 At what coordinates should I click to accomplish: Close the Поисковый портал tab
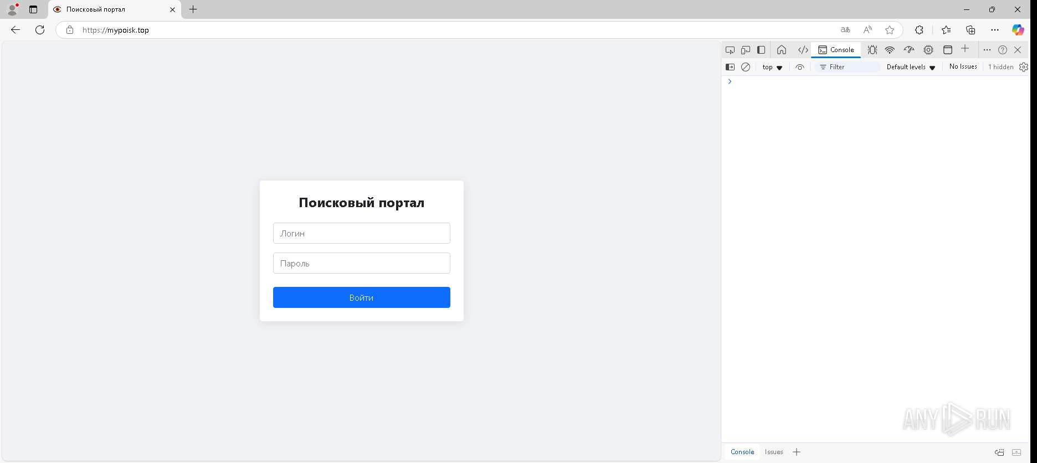172,9
